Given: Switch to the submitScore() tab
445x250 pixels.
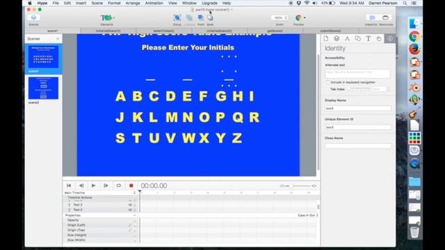Looking at the screenshot, I should (331, 31).
